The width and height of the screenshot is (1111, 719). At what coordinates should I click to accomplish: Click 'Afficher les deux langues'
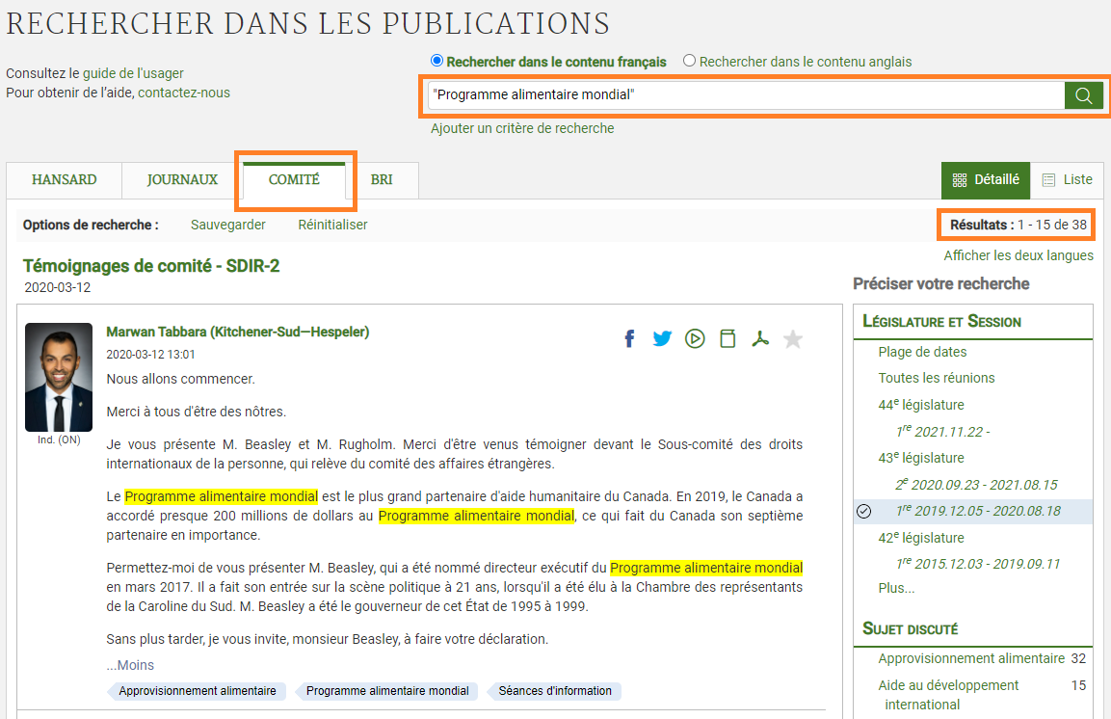point(1018,255)
